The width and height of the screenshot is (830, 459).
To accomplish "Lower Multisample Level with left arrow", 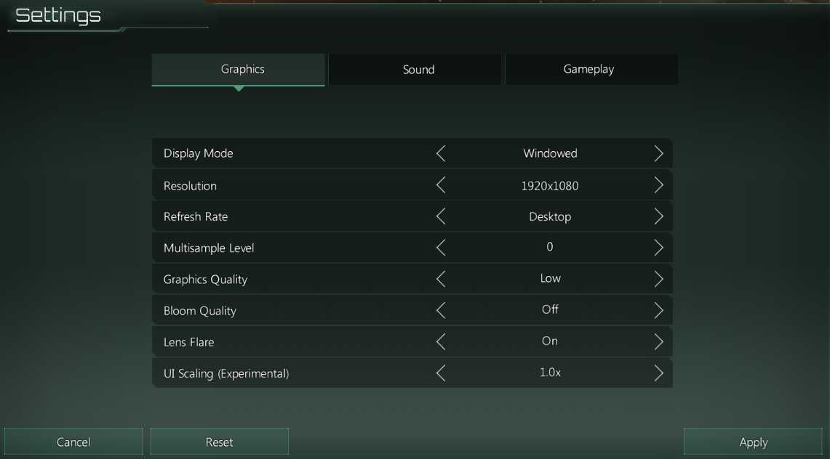I will tap(441, 248).
